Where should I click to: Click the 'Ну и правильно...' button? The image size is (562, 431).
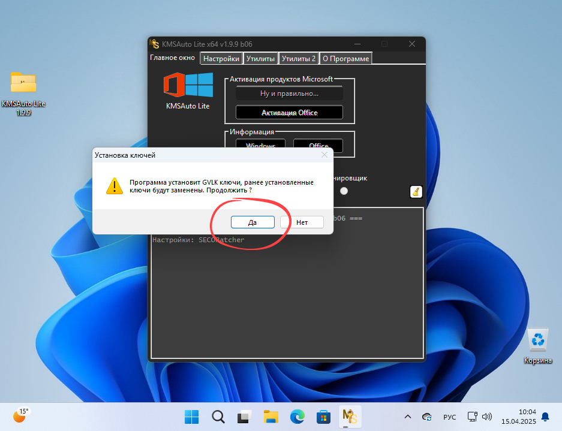click(x=289, y=93)
